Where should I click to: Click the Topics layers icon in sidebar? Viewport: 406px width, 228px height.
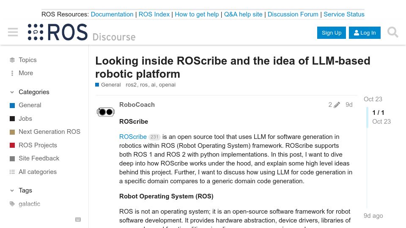click(x=12, y=60)
